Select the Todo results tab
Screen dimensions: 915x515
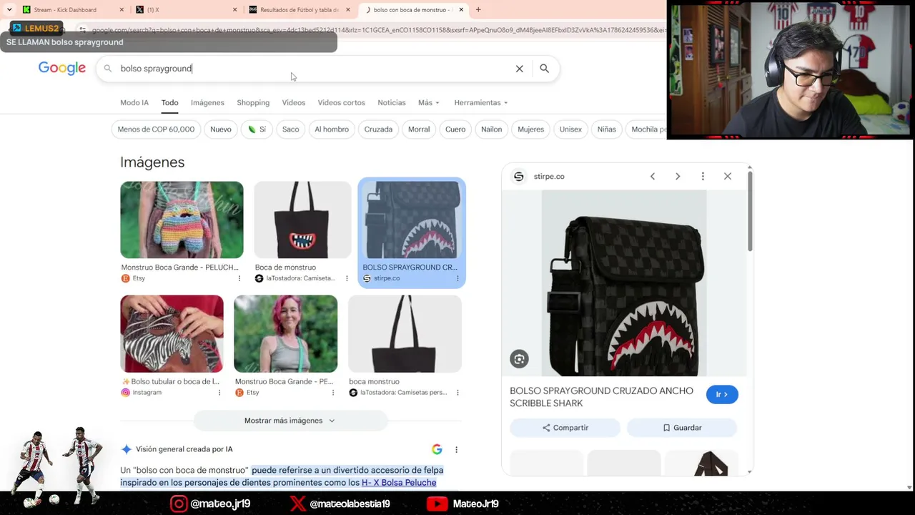tap(169, 102)
